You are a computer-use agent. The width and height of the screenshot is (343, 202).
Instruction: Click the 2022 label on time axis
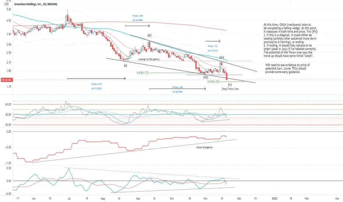[275, 198]
